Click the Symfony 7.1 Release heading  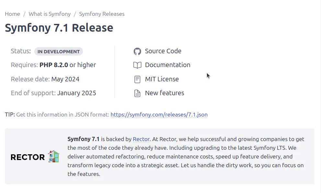coord(59,28)
